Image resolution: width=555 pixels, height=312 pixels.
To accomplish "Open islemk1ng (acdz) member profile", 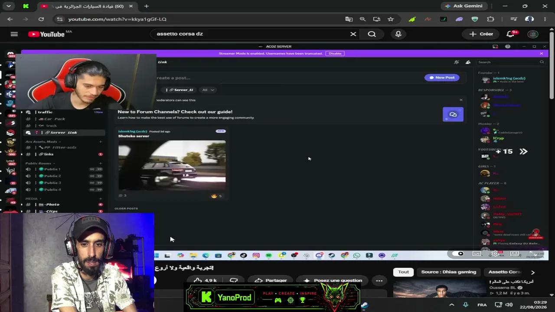I will [509, 78].
